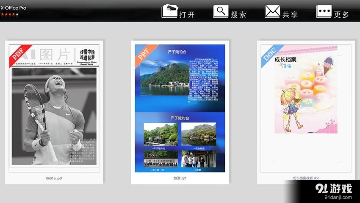Viewport: 360px width, 203px height.
Task: Click the magnifier search icon
Action: click(x=221, y=11)
